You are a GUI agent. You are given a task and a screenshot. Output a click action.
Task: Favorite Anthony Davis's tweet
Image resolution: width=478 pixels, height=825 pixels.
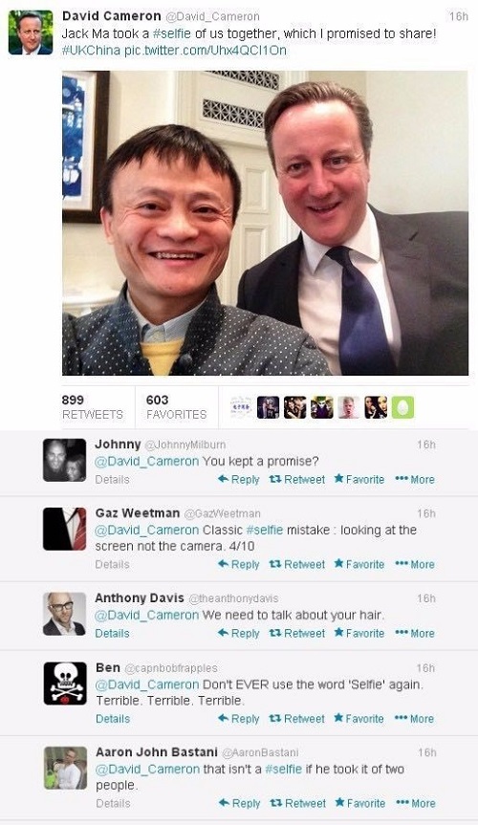359,633
